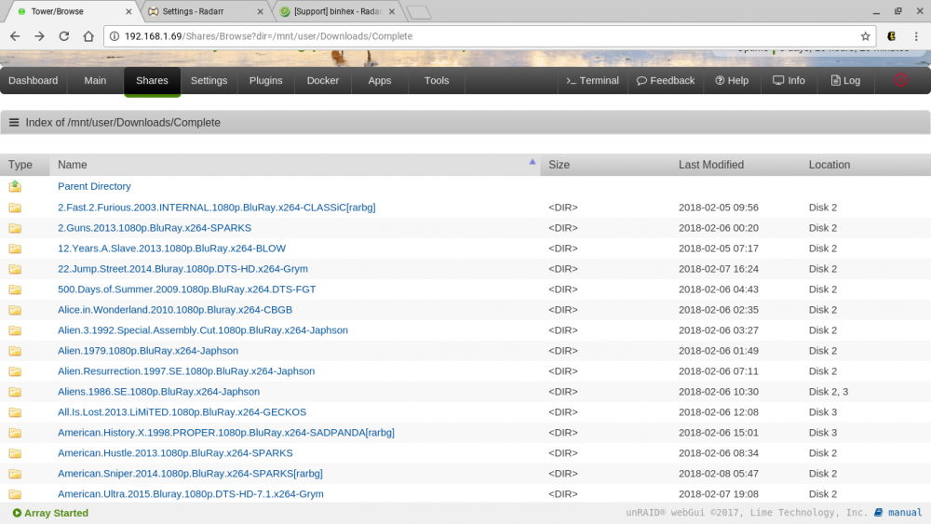Viewport: 931px width, 524px height.
Task: Open Chrome three-dot menu
Action: coord(916,36)
